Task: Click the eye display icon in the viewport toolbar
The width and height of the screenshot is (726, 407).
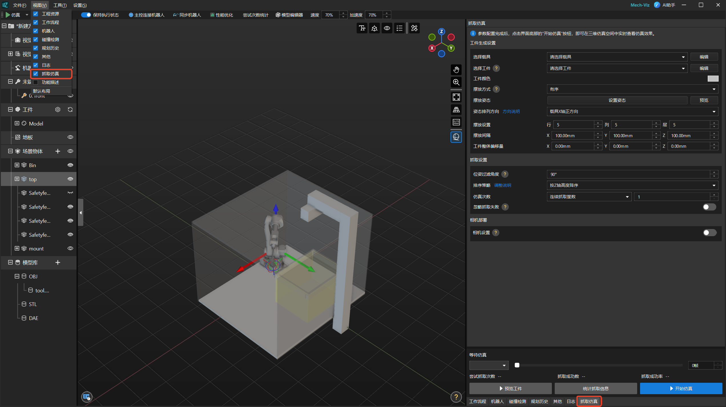Action: pyautogui.click(x=387, y=28)
